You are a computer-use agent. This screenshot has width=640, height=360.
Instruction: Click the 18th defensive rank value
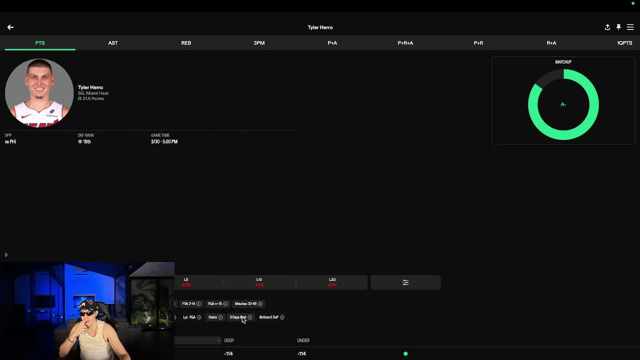[86, 142]
